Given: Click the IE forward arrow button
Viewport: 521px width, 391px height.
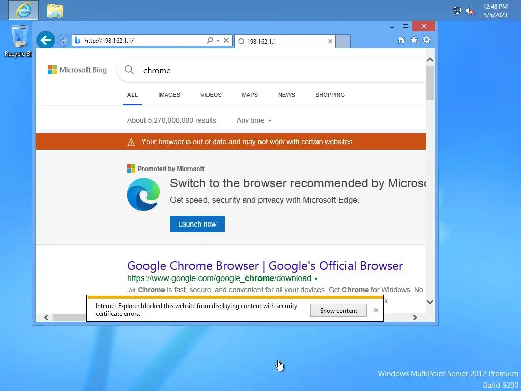Looking at the screenshot, I should (x=63, y=41).
